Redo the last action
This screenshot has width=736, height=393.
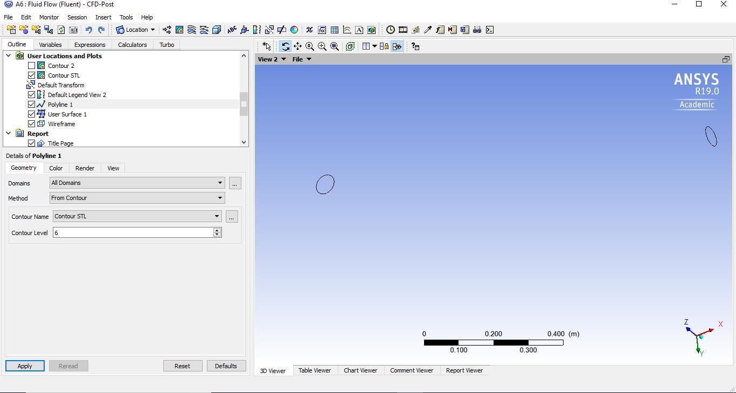(101, 30)
